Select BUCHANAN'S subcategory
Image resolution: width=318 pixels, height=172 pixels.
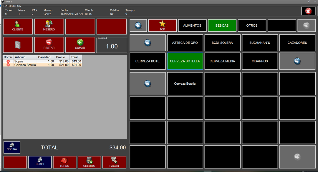coord(260,42)
